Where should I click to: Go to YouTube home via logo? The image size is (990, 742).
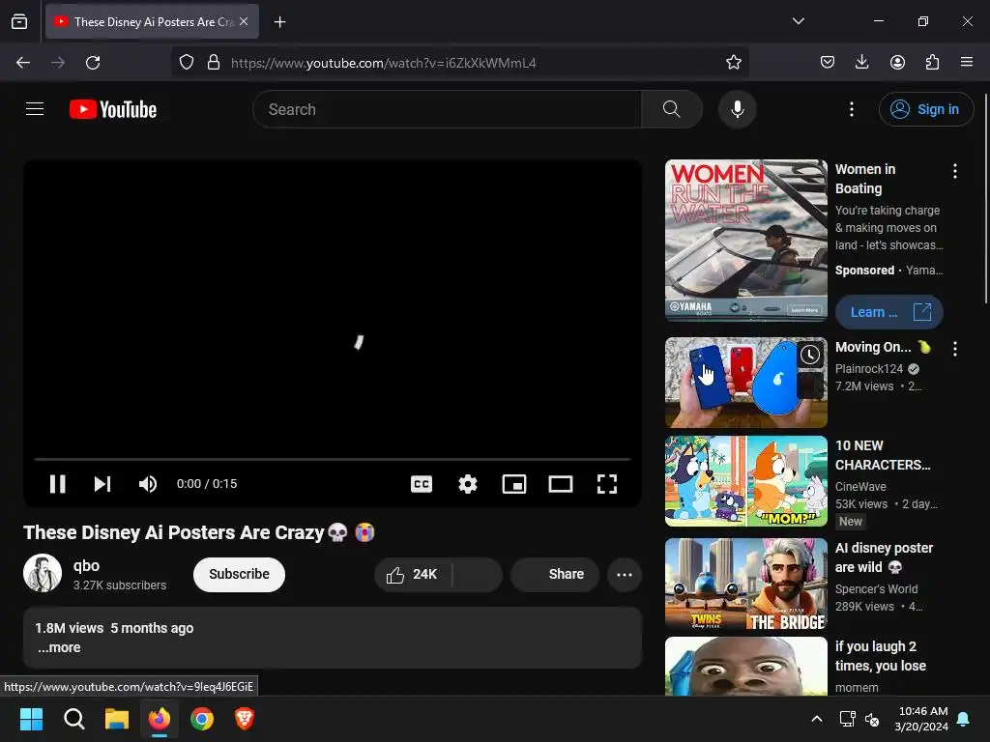click(x=113, y=109)
